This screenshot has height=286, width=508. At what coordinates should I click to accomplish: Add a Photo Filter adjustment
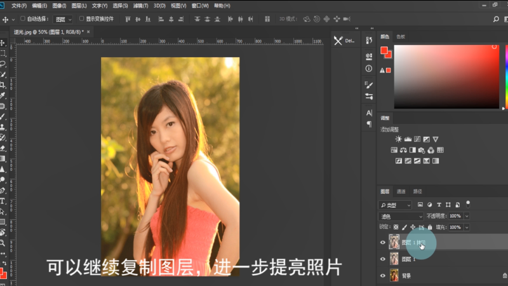click(422, 150)
